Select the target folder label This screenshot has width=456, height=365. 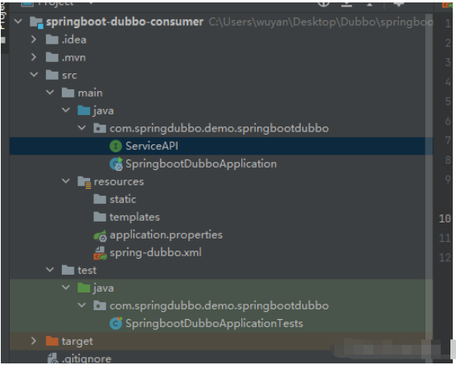click(x=77, y=341)
